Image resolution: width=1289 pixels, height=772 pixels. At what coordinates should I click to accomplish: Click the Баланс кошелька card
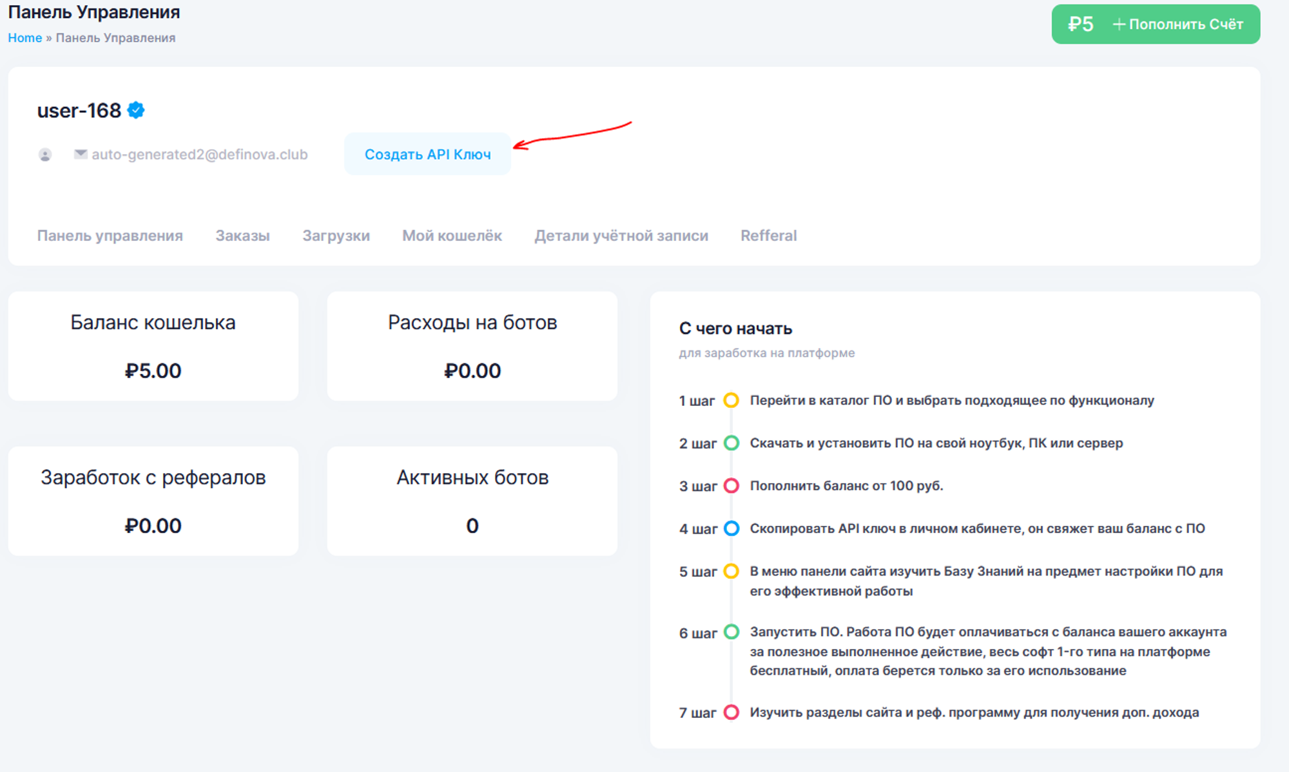click(153, 346)
